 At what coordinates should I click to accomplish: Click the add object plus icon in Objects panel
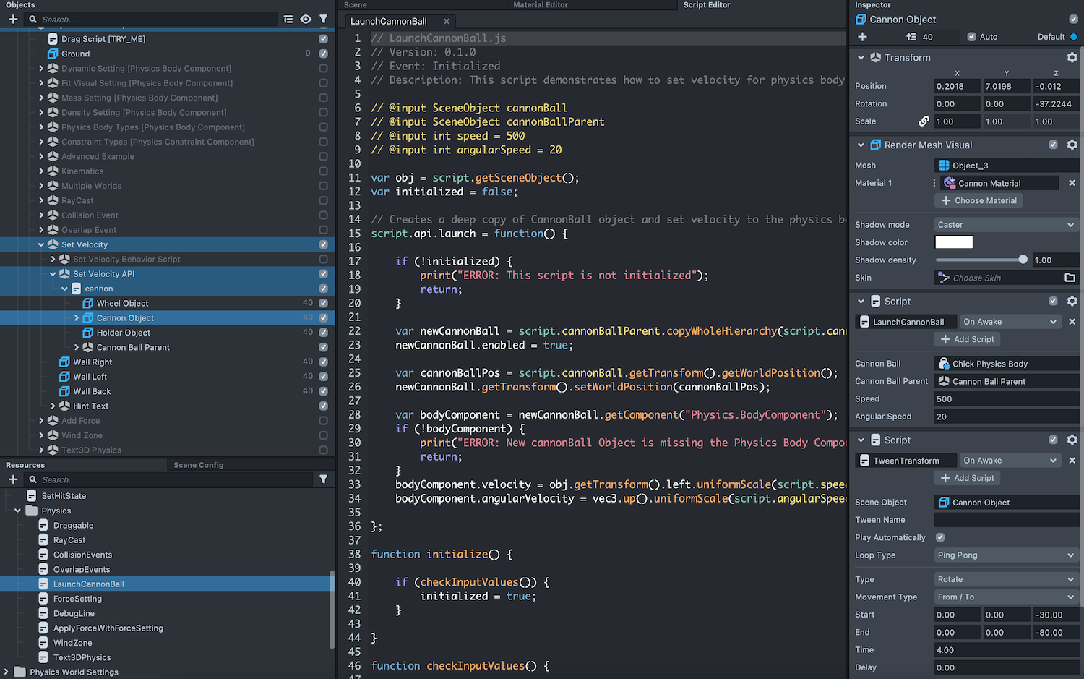pos(13,20)
